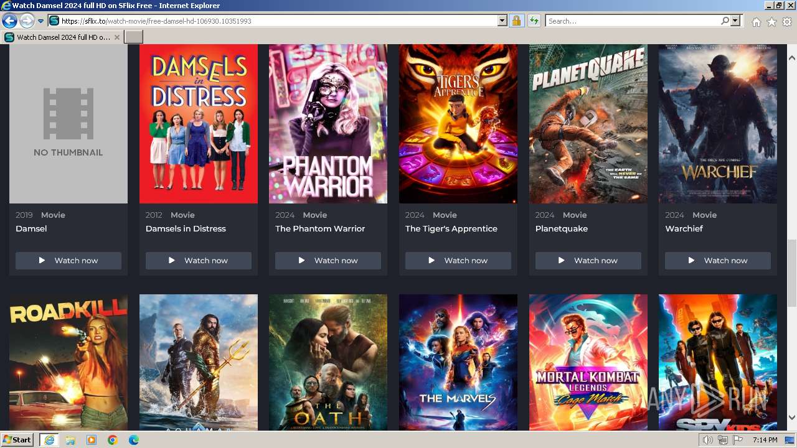
Task: Expand the address bar autocomplete dropdown
Action: pyautogui.click(x=502, y=21)
